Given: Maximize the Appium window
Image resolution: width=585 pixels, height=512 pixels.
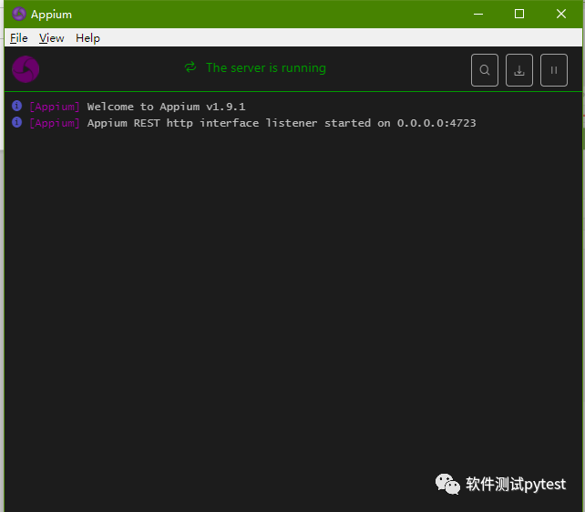Looking at the screenshot, I should [x=519, y=15].
